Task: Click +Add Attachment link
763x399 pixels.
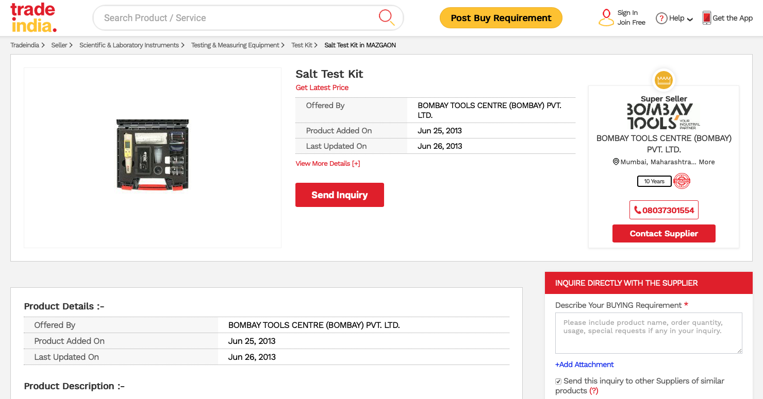Action: click(585, 365)
